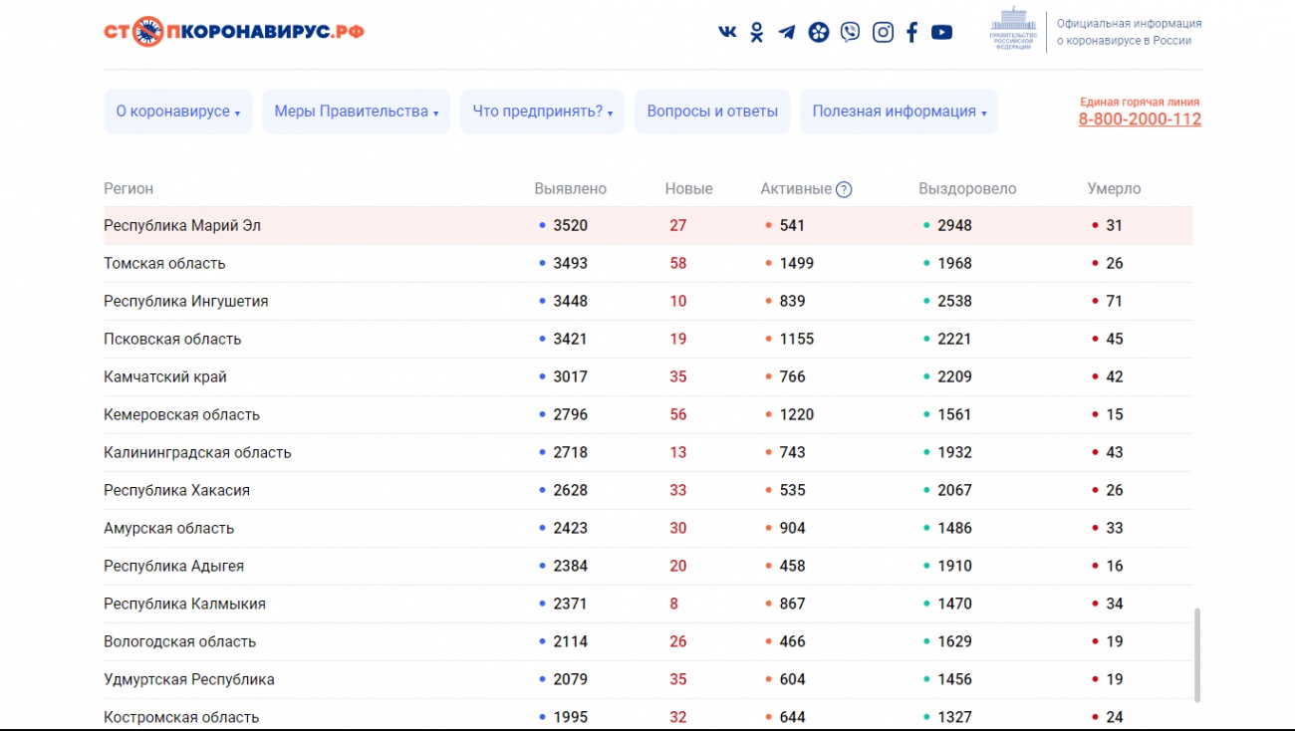Screen dimensions: 1295x731
Task: Open the Instagram icon
Action: [x=883, y=32]
